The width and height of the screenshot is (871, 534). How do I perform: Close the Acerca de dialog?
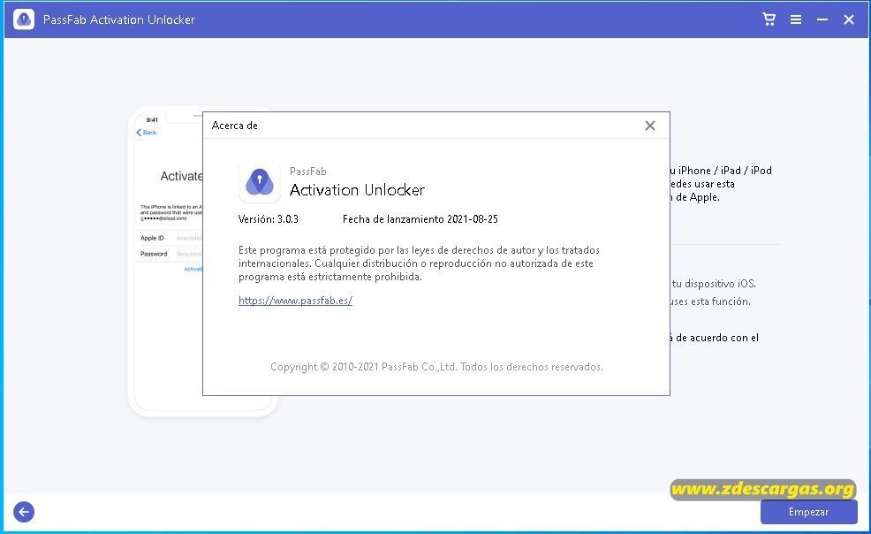click(650, 126)
